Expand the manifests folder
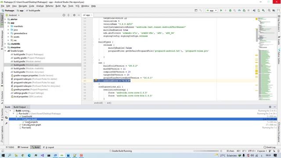This screenshot has height=158, width=281. pyautogui.click(x=8, y=26)
